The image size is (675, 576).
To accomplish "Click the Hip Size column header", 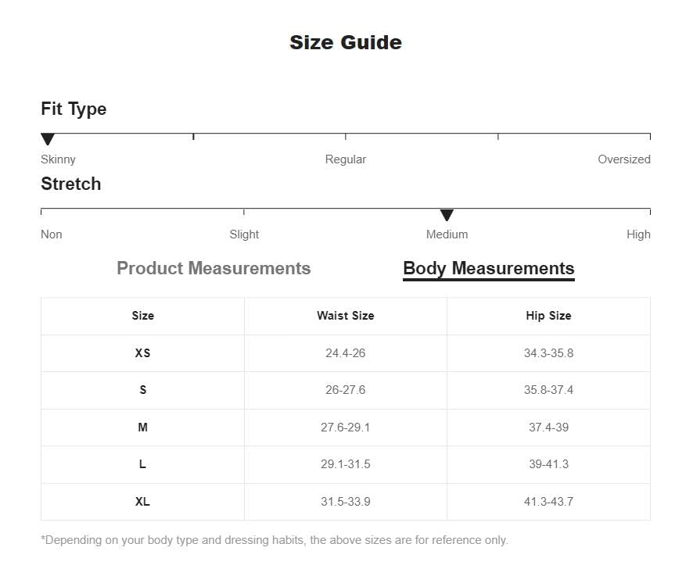I will (548, 316).
